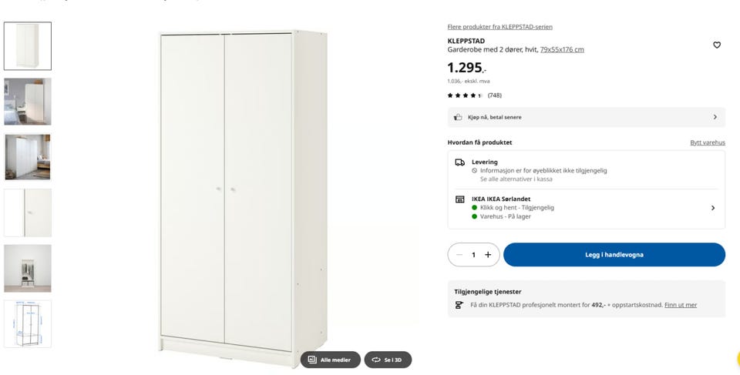Open Finn ut mer assembly service link
This screenshot has height=375, width=740.
click(x=681, y=305)
